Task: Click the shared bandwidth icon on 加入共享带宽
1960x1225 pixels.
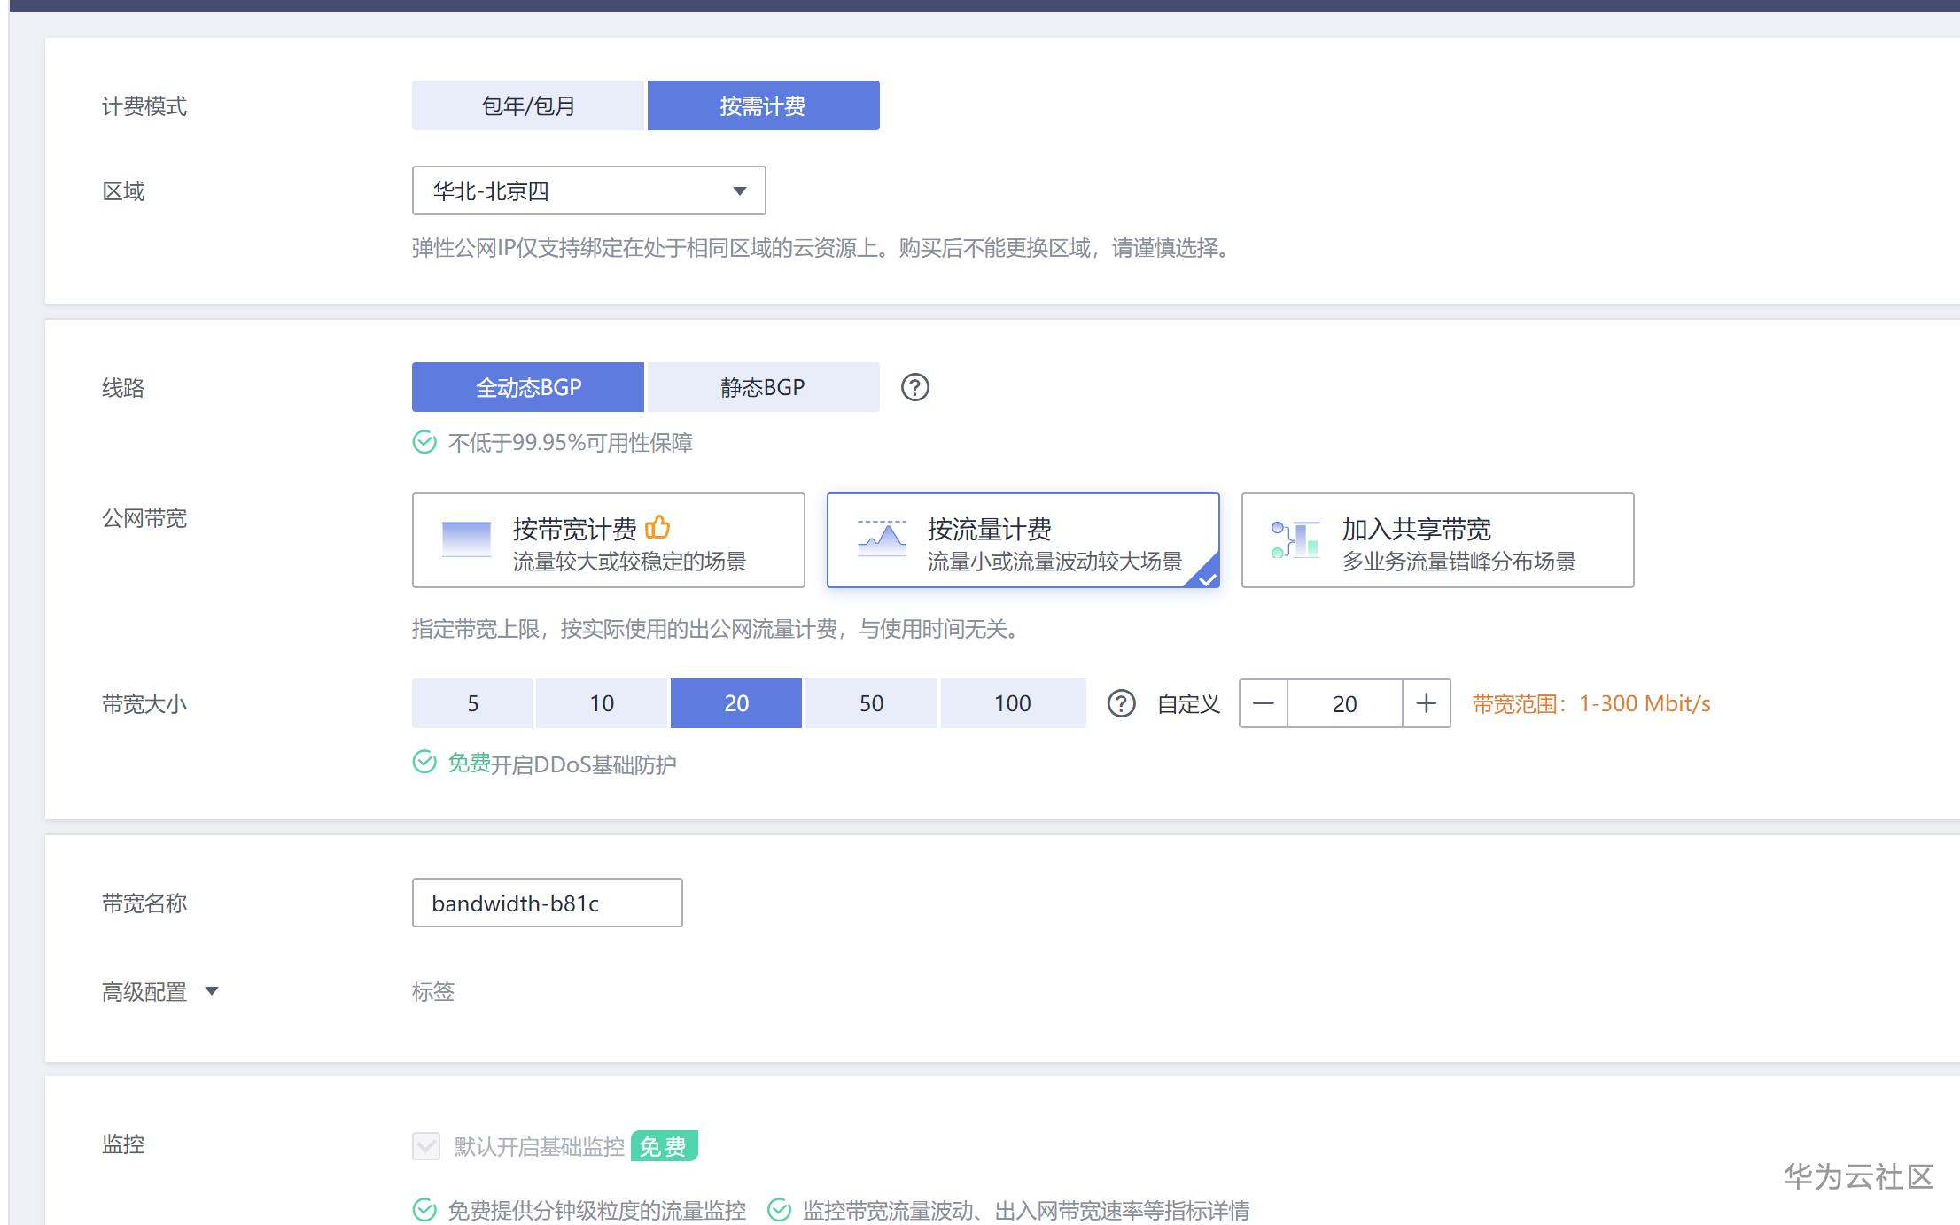Action: coord(1295,539)
